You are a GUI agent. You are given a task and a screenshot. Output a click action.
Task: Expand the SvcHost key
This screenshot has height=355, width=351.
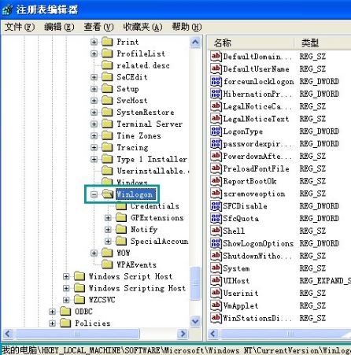click(94, 101)
